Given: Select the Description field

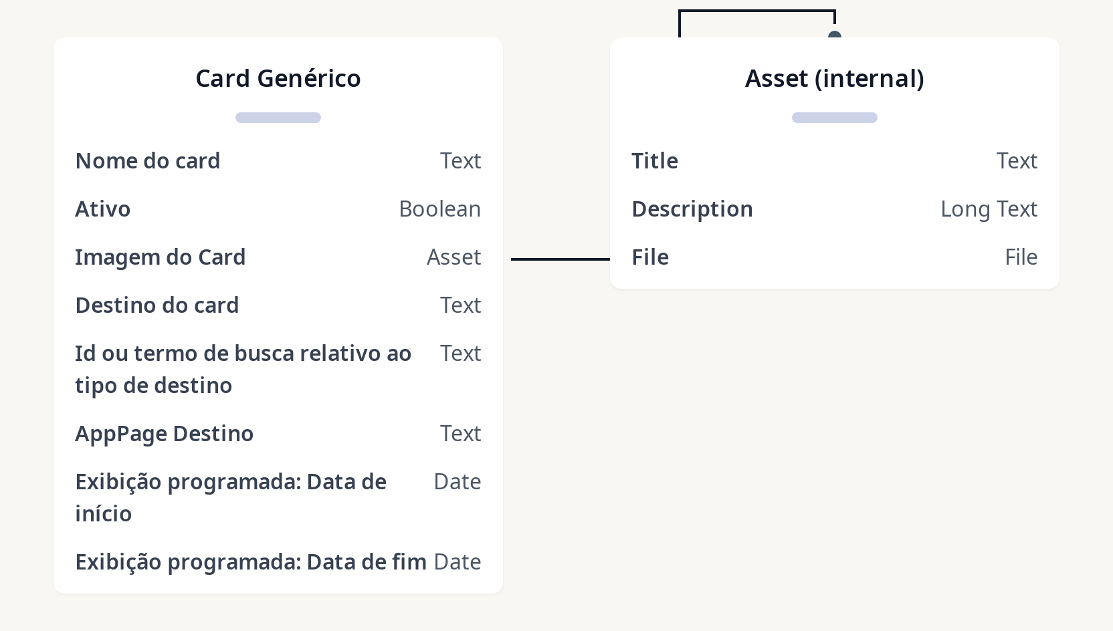Looking at the screenshot, I should pos(692,209).
